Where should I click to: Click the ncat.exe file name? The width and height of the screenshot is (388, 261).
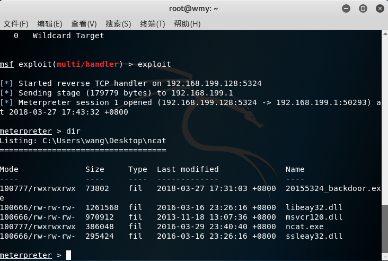point(305,227)
